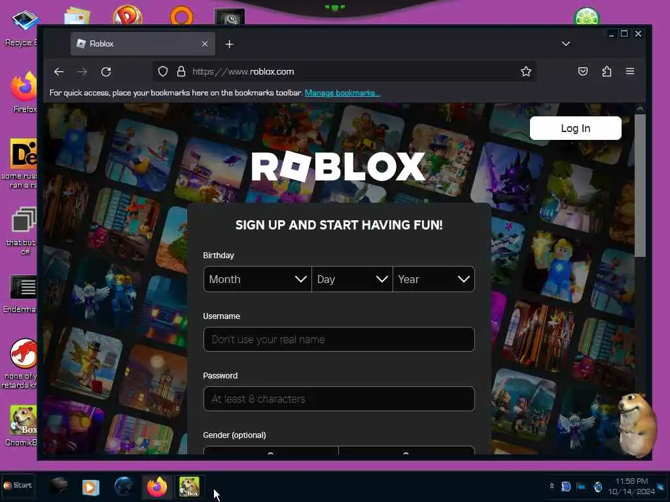Open the globe browser icon in taskbar

tap(124, 486)
